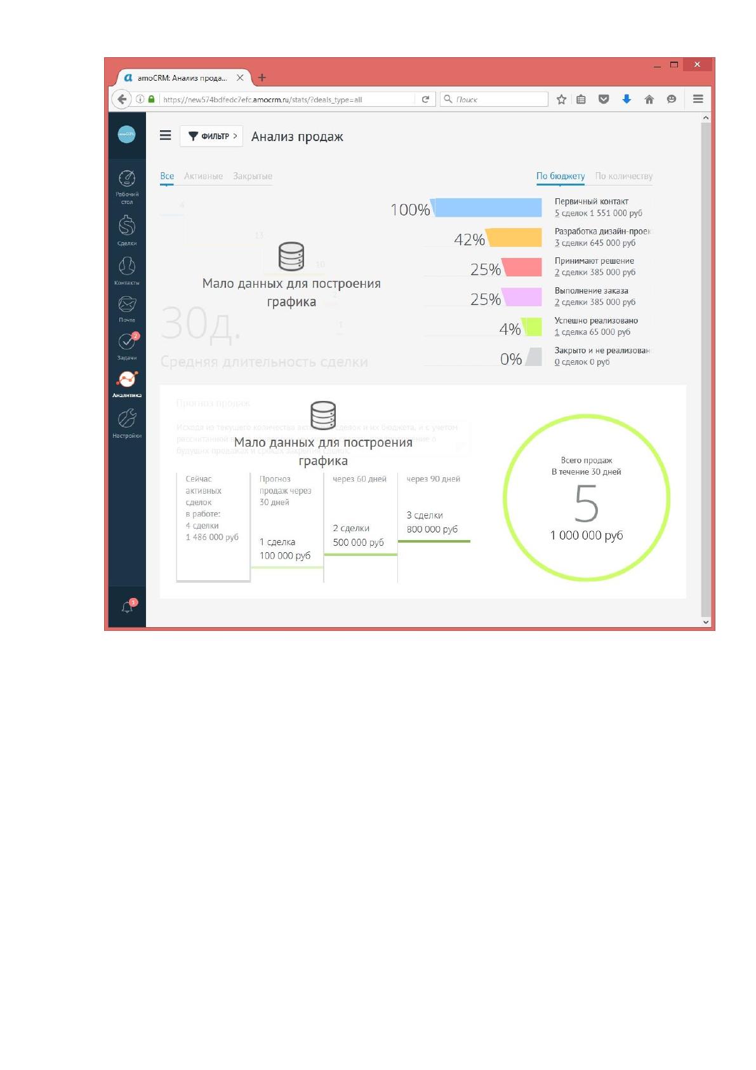
Task: Click the blue Первичный контакт funnel bar
Action: (487, 208)
